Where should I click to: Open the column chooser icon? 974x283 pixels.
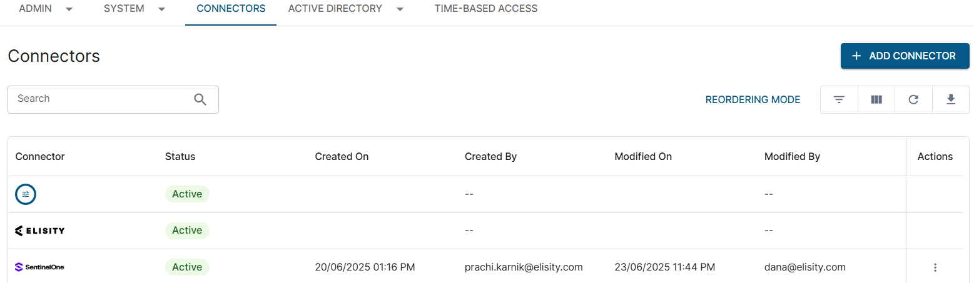pos(876,99)
